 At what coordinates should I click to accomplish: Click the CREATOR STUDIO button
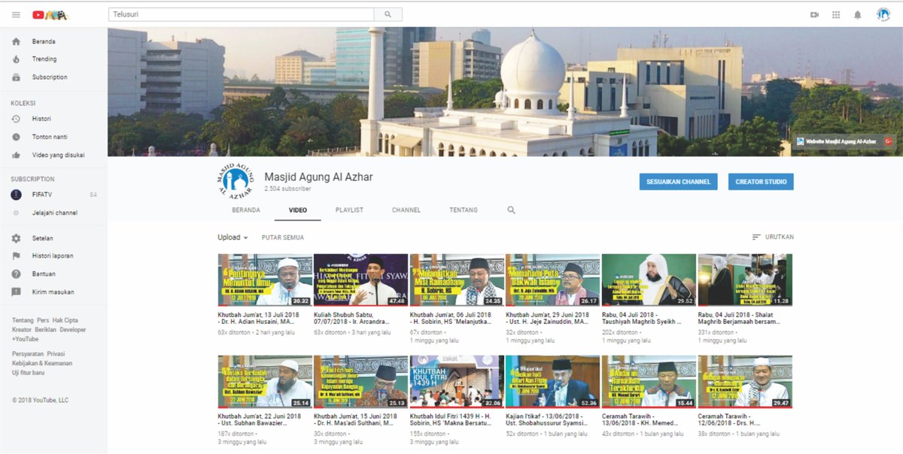pyautogui.click(x=761, y=182)
